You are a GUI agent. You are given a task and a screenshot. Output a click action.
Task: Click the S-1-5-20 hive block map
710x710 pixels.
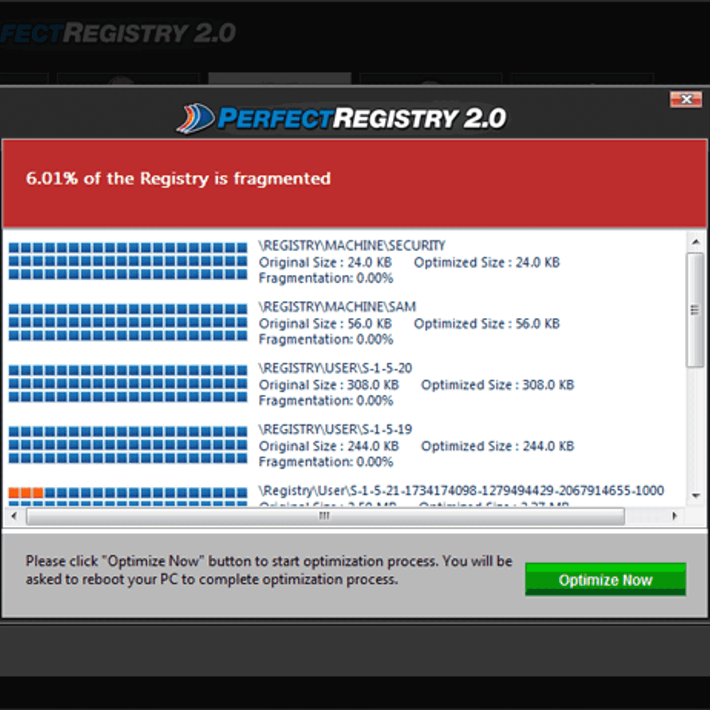tap(128, 383)
